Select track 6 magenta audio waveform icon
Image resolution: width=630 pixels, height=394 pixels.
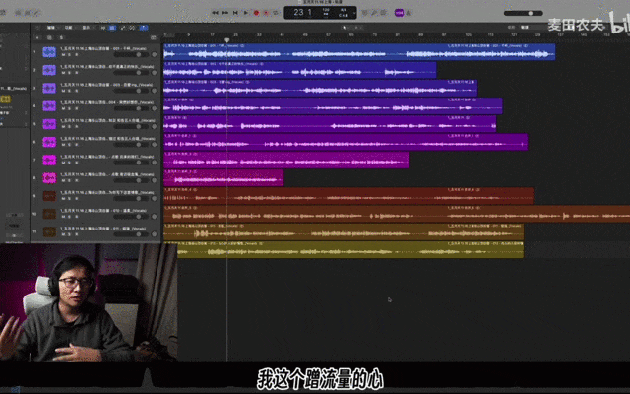click(x=49, y=142)
